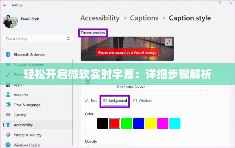Image resolution: width=235 pixels, height=148 pixels.
Task: Click the Apps icon in sidebar
Action: pos(8,85)
